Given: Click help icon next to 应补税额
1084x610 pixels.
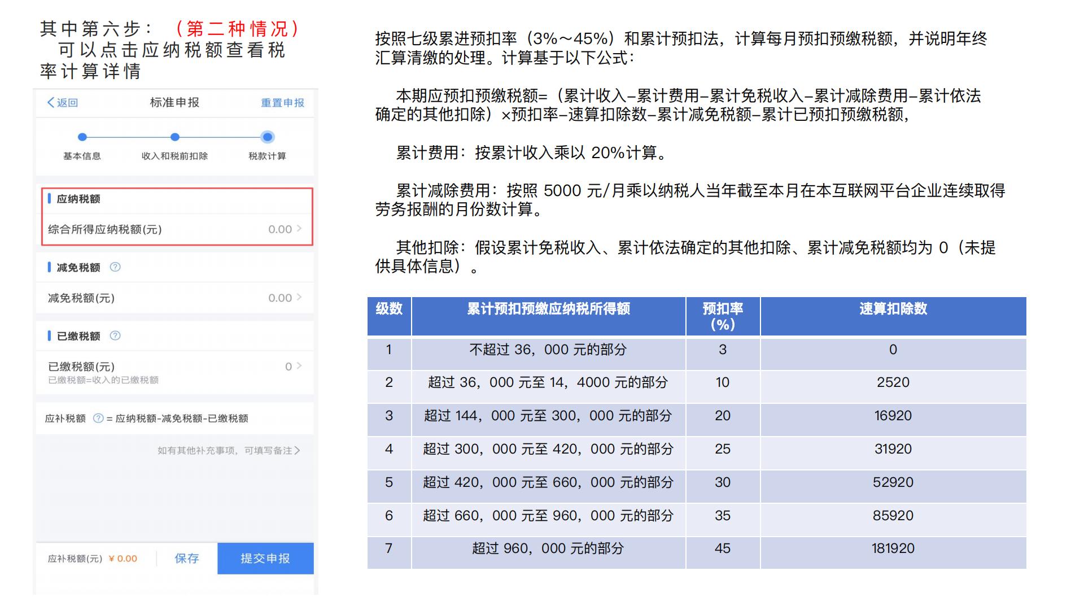Looking at the screenshot, I should (x=98, y=419).
